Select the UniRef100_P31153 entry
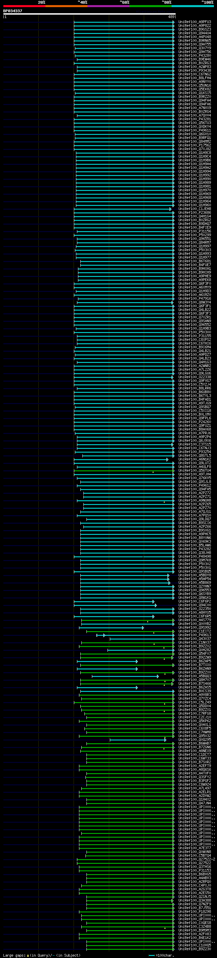This screenshot has height=958, width=217. pyautogui.click(x=195, y=870)
